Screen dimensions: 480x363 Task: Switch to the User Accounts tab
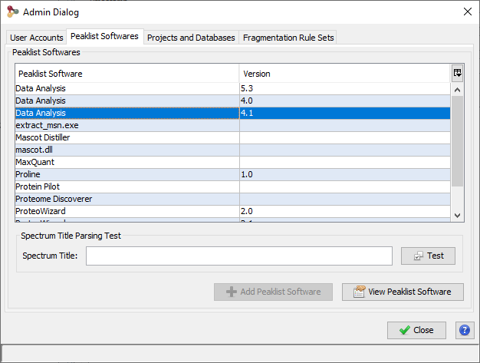pyautogui.click(x=37, y=38)
